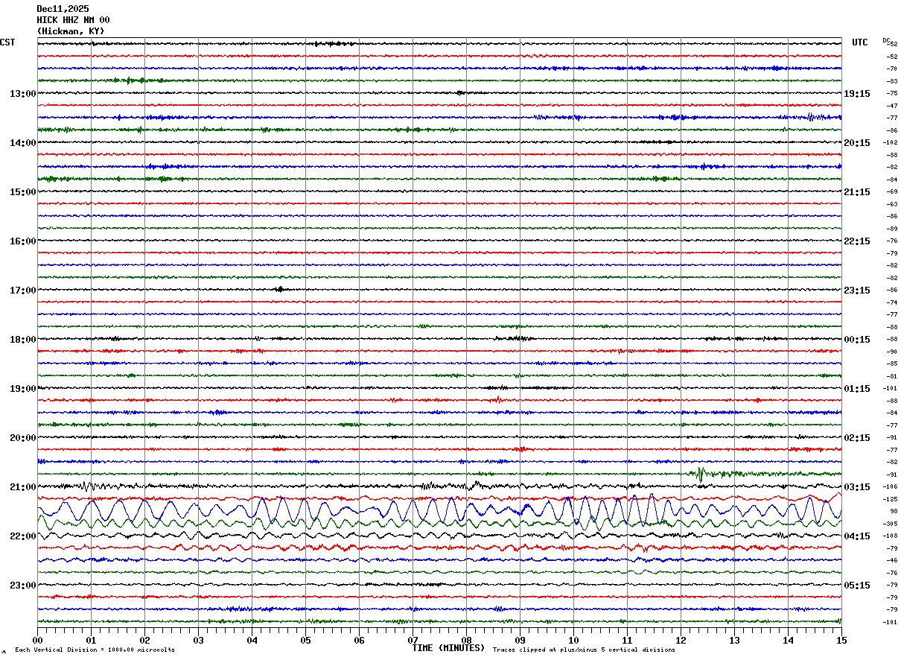Click minute 01 on the time axis
This screenshot has height=660, width=901.
(x=91, y=640)
